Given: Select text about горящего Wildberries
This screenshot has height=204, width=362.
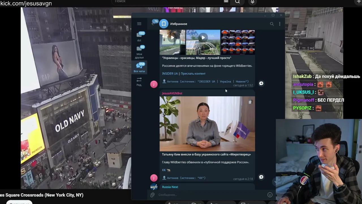Looking at the screenshot, I should pos(207,66).
